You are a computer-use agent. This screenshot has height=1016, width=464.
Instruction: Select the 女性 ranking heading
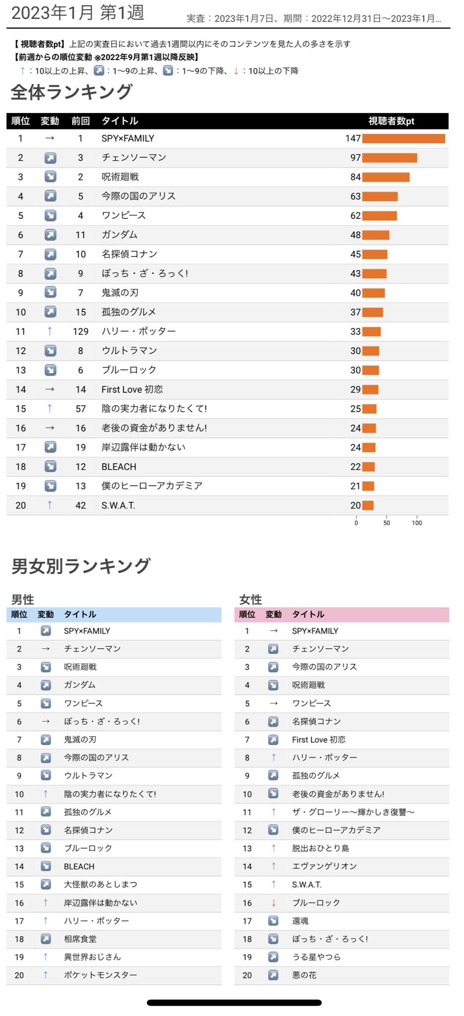pos(250,599)
